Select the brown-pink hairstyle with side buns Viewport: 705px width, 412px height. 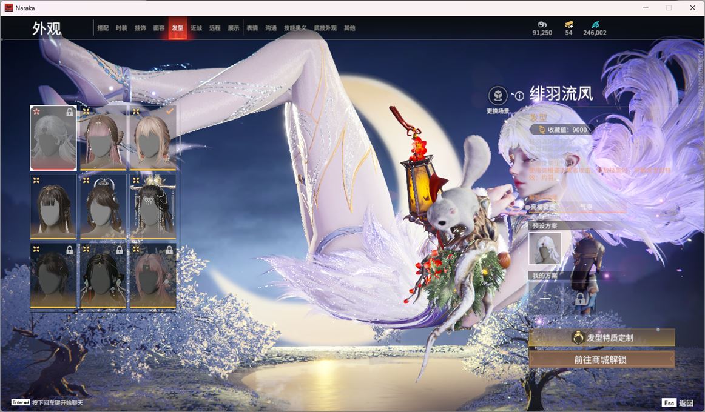[x=103, y=138]
